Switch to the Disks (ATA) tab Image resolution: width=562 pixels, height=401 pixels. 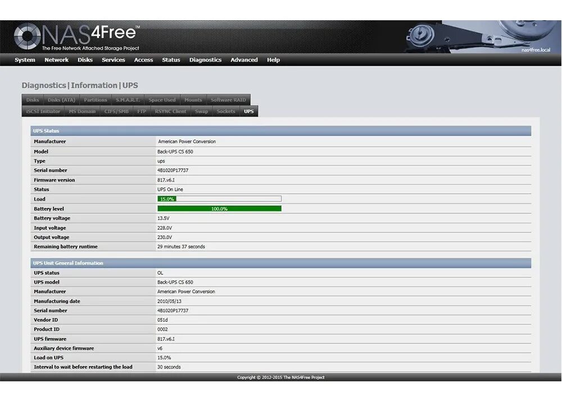[x=62, y=100]
